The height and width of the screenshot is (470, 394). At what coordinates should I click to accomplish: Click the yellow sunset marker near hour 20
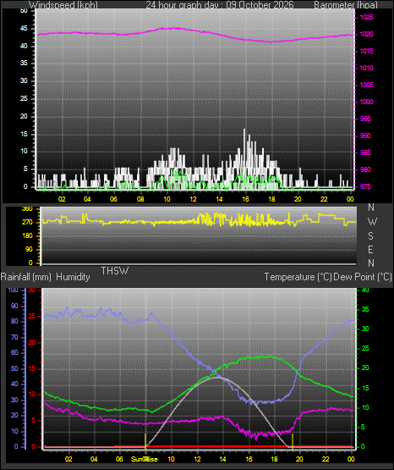[293, 441]
